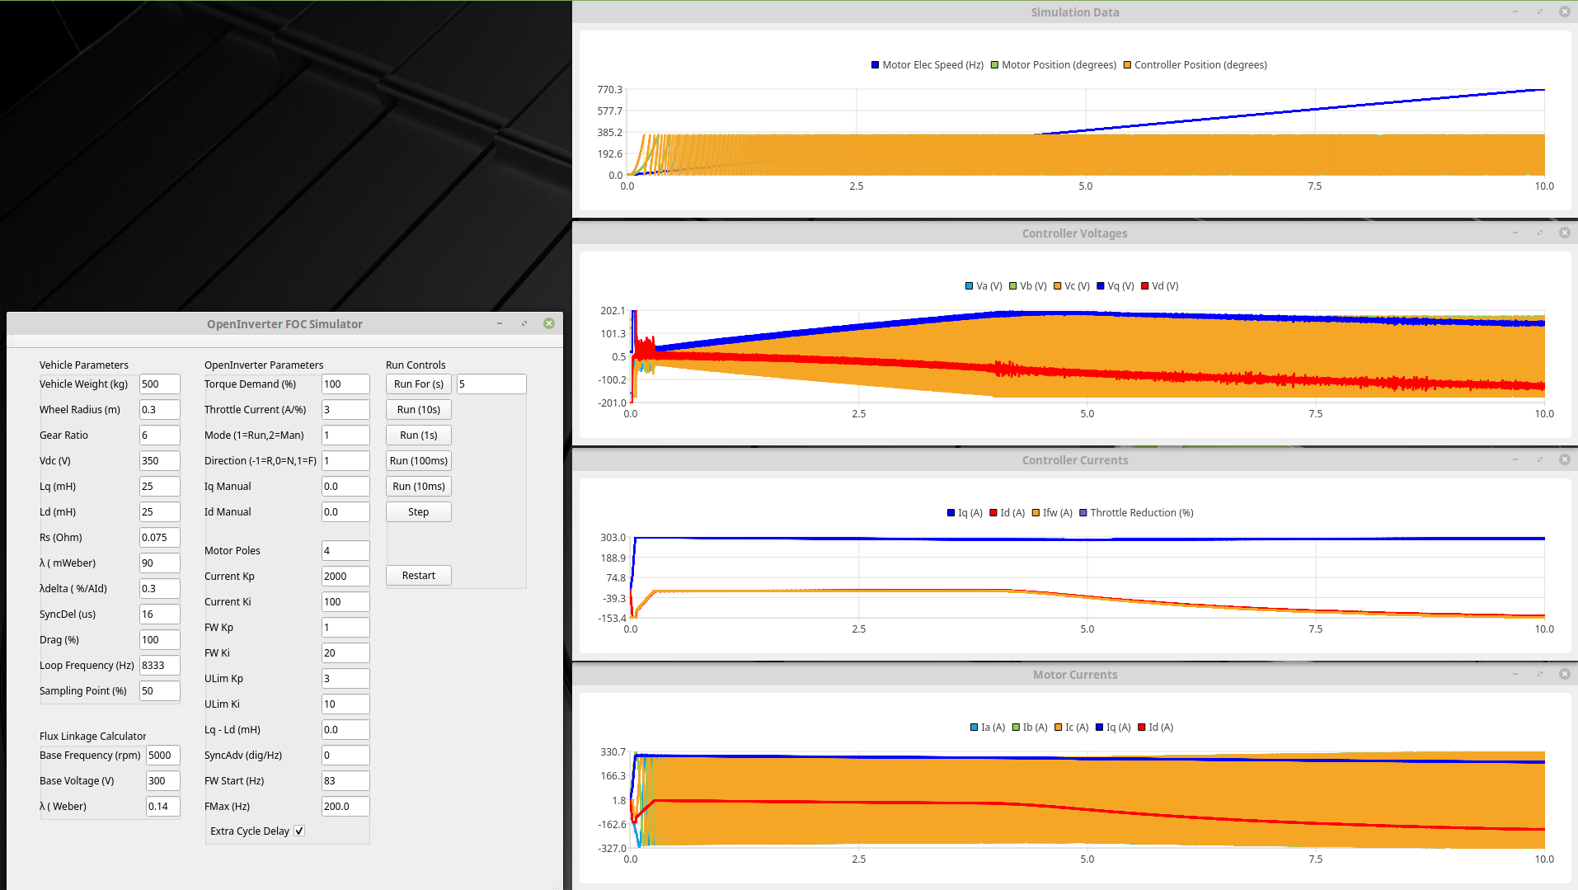
Task: Run the simulation for 100ms
Action: pos(418,461)
